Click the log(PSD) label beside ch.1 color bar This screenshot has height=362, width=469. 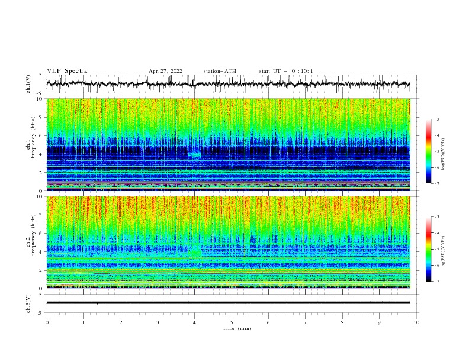coord(444,154)
